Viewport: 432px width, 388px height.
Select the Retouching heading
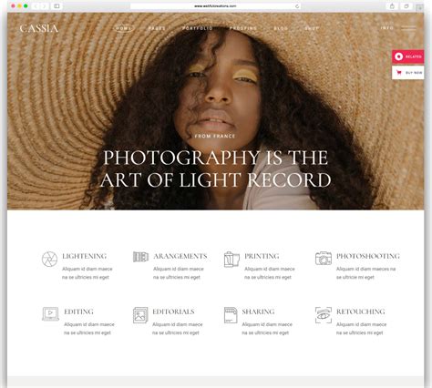[361, 311]
